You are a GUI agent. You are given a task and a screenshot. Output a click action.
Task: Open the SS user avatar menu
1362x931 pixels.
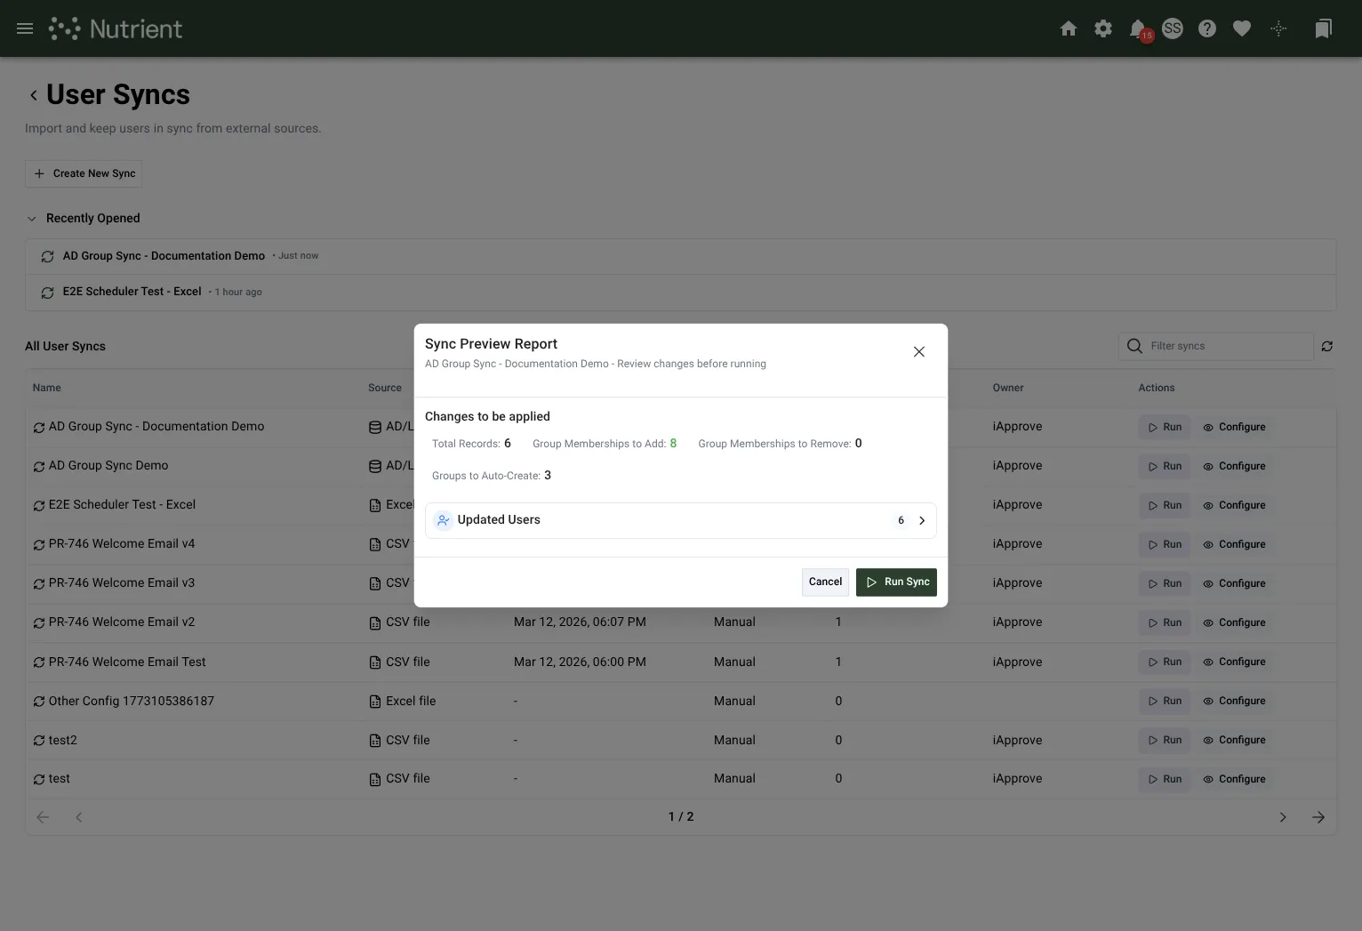point(1173,28)
